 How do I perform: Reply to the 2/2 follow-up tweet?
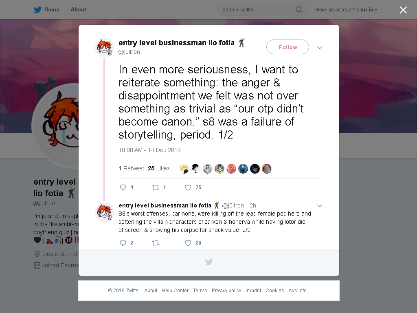[123, 243]
